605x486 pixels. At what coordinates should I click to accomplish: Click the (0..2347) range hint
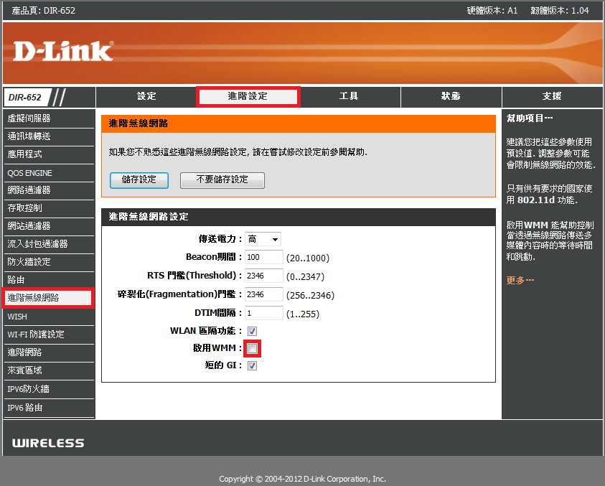305,276
